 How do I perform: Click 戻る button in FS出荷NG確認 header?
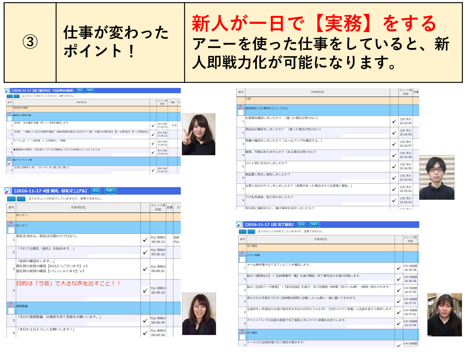click(80, 90)
